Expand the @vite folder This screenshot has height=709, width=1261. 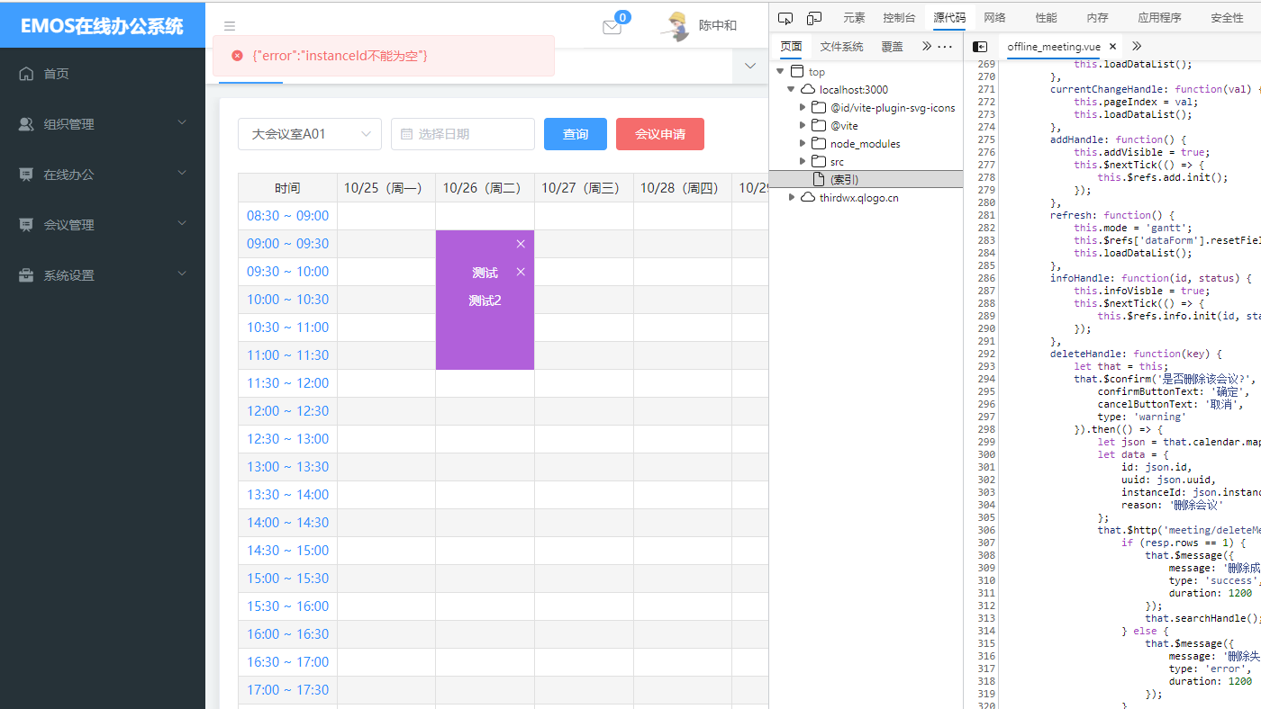point(802,126)
